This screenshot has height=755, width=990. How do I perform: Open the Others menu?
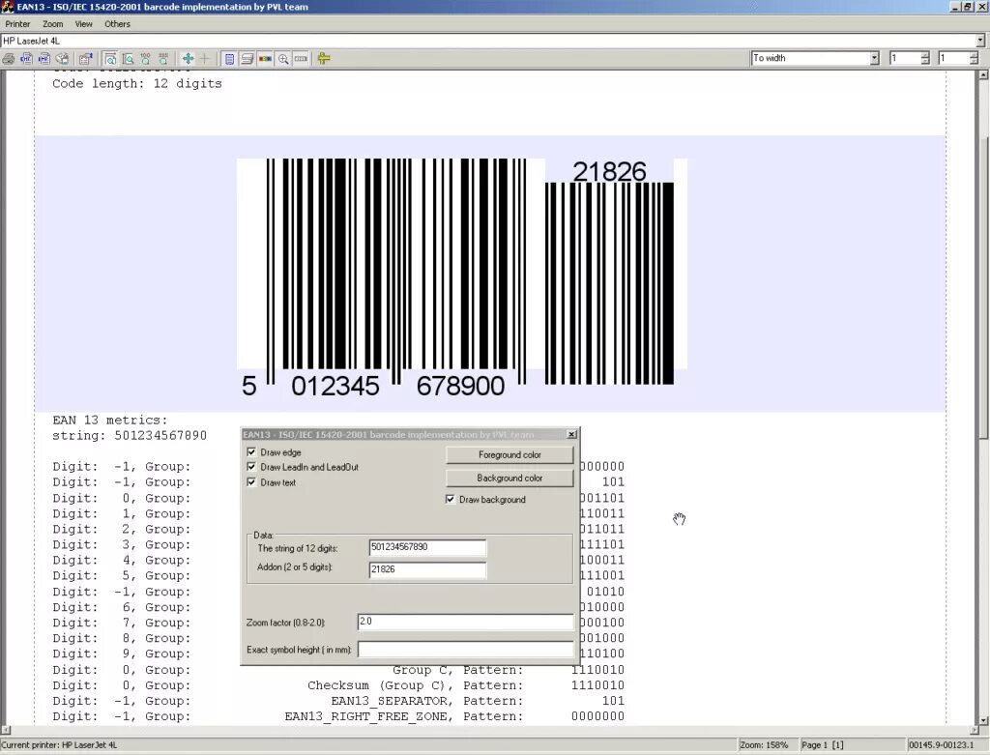click(117, 24)
